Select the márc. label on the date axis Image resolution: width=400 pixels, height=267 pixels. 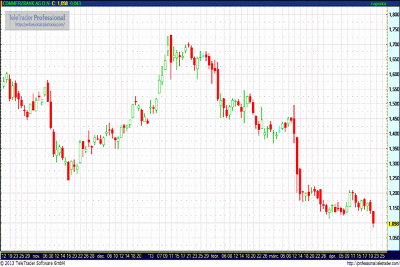(273, 256)
